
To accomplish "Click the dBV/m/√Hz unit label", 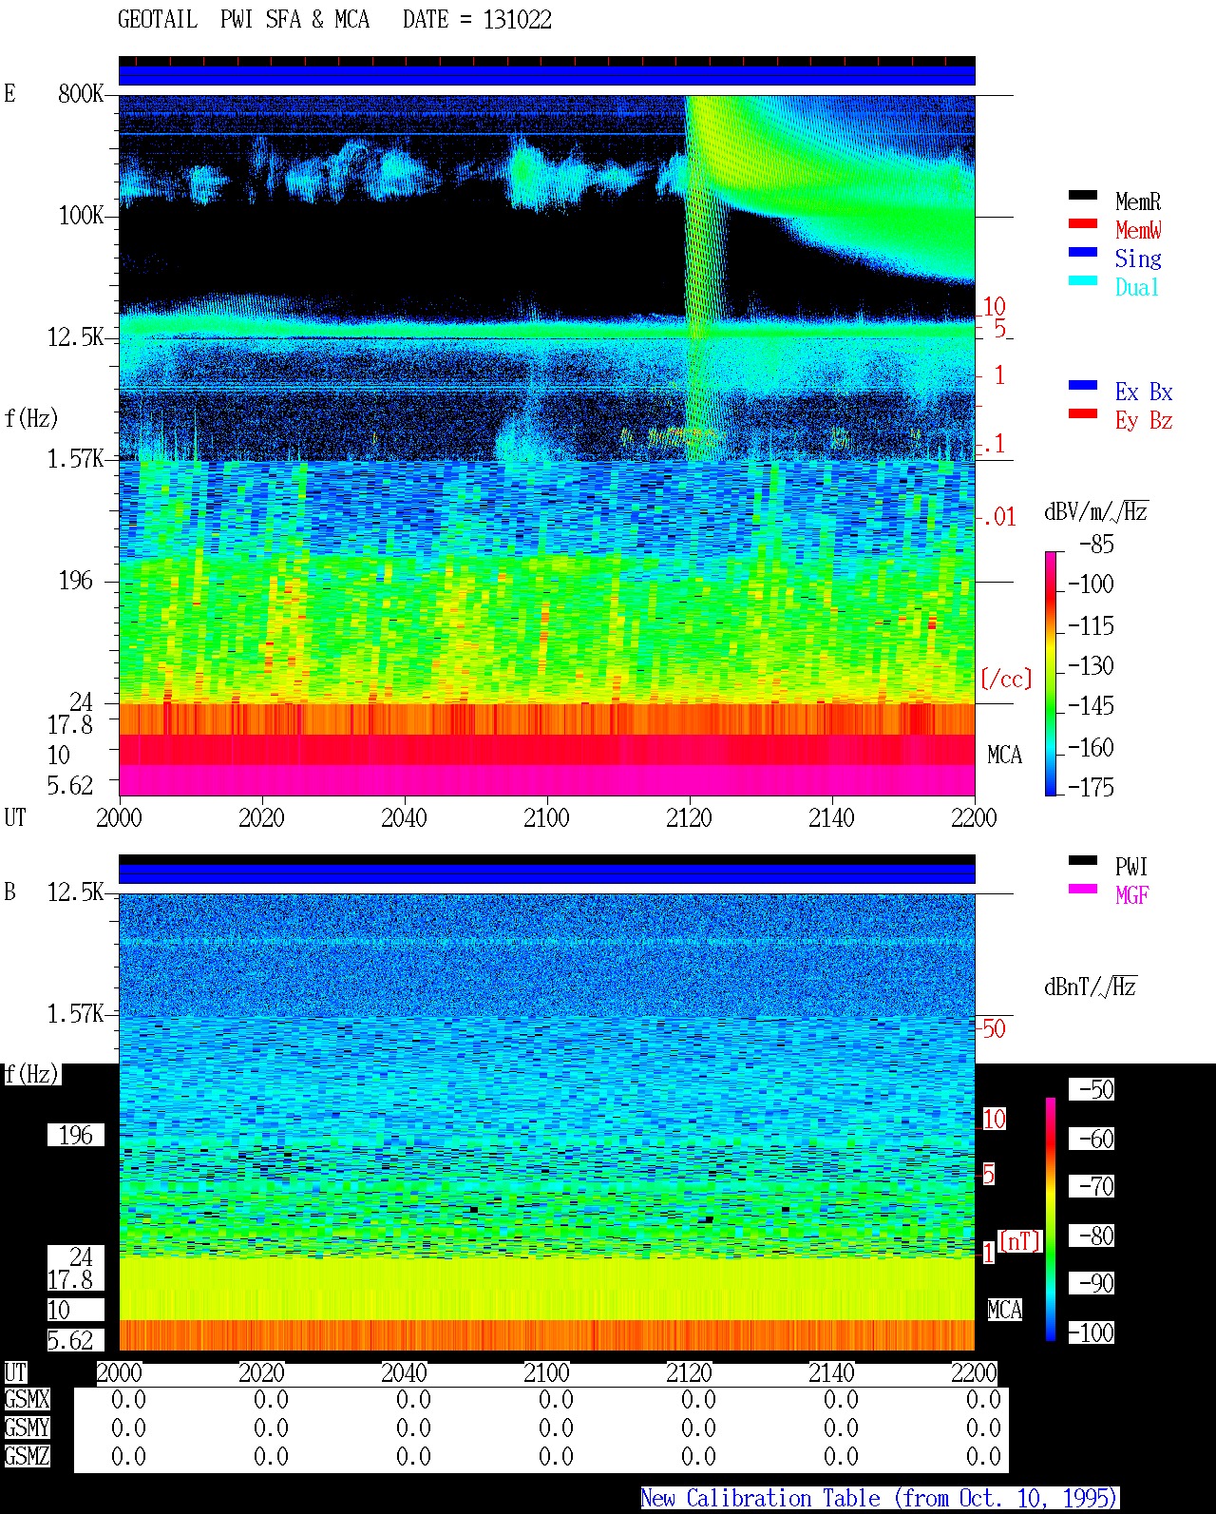I will tap(1096, 511).
